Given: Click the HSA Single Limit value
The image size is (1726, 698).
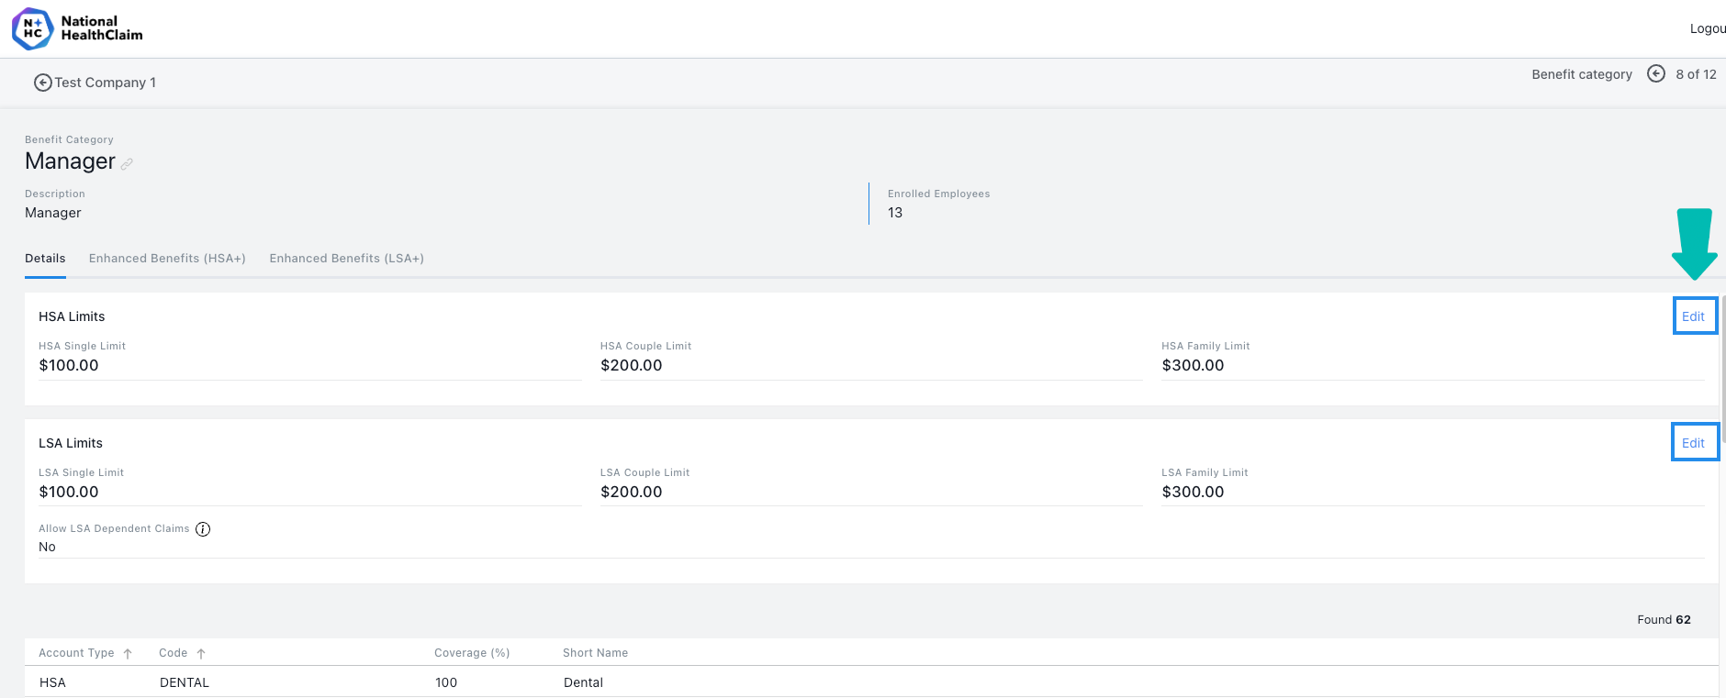Looking at the screenshot, I should pos(69,365).
